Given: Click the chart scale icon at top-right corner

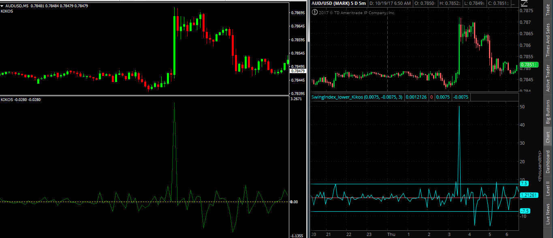Looking at the screenshot, I should tap(524, 3).
